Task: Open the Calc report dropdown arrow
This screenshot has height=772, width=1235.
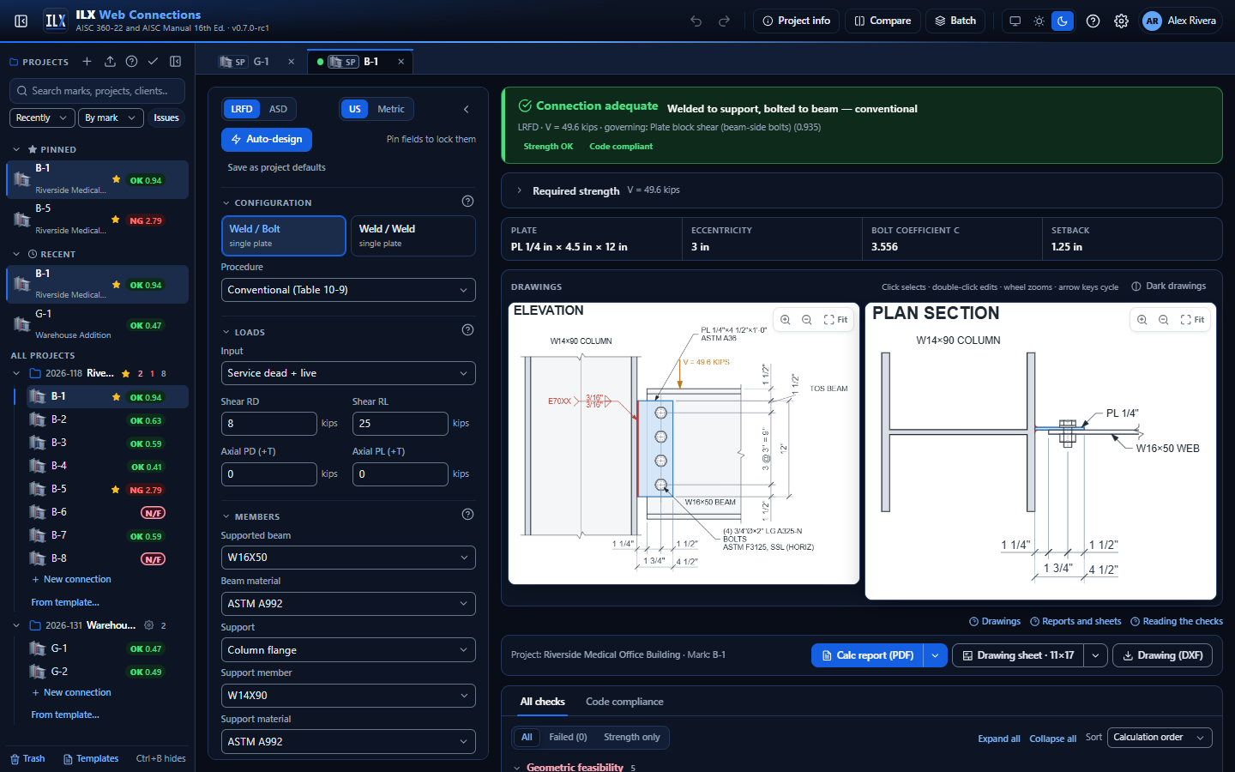Action: 936,655
